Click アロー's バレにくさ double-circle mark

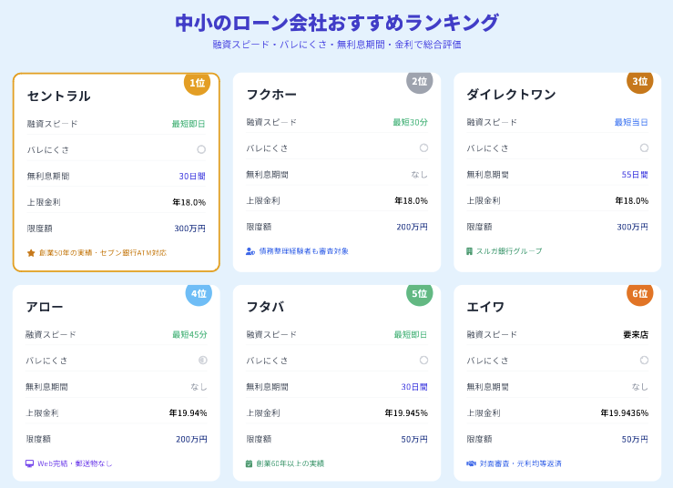(203, 361)
